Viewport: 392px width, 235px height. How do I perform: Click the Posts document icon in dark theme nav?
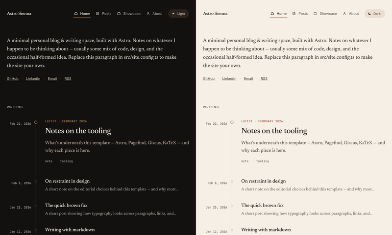tap(98, 14)
